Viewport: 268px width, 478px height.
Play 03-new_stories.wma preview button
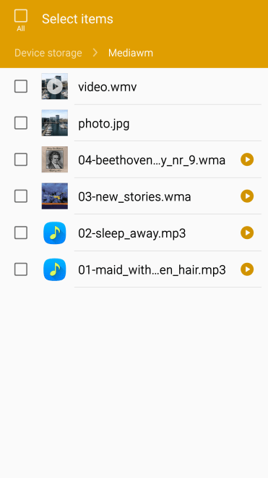tap(247, 196)
